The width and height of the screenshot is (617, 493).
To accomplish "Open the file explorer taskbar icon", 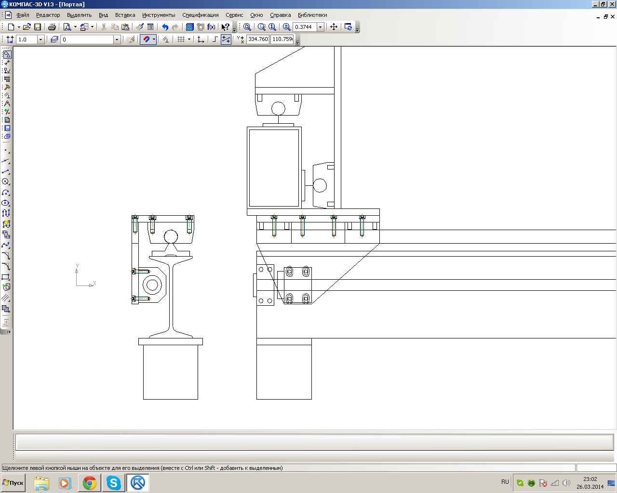I will click(x=41, y=483).
